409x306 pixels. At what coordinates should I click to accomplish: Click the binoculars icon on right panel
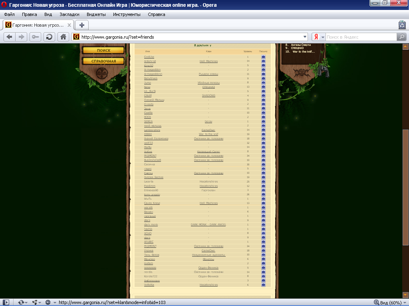pyautogui.click(x=323, y=71)
